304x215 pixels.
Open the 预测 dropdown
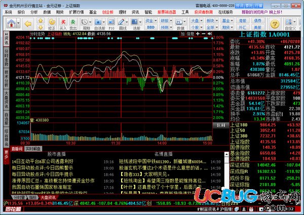click(167, 27)
